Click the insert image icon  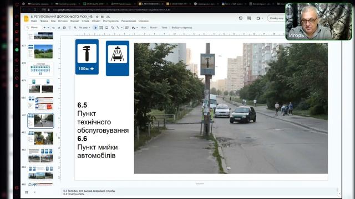106,28
